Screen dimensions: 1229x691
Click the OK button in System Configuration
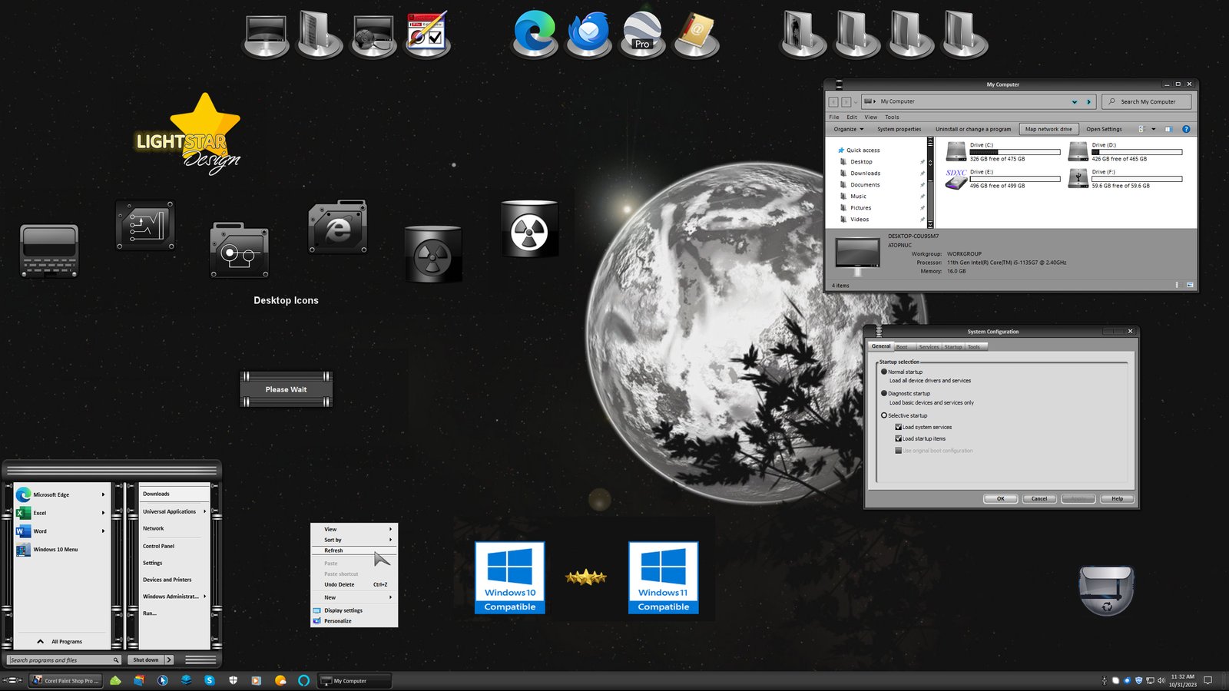(1001, 498)
